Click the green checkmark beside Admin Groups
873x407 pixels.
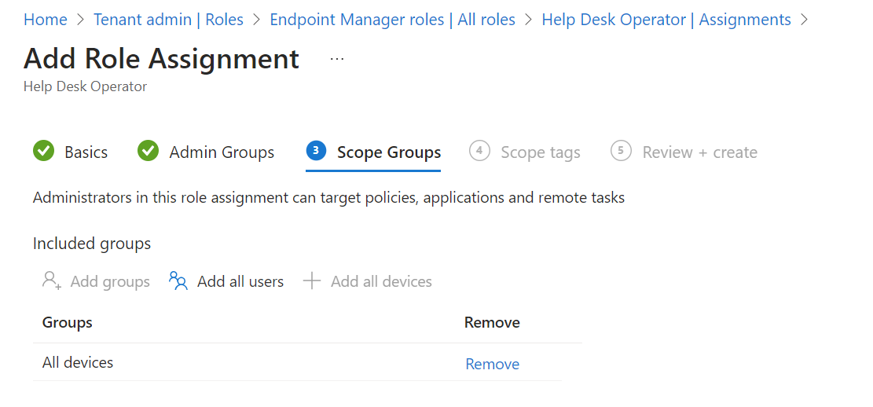coord(148,152)
